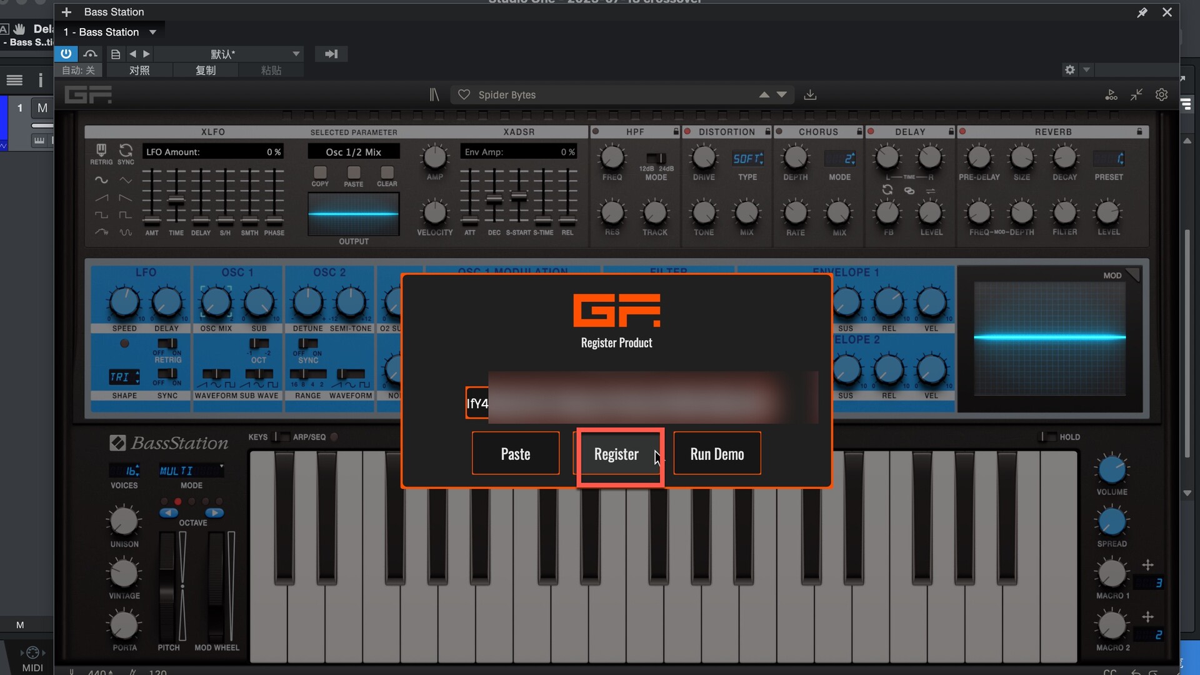
Task: Toggle the CHORUS enable LED
Action: coord(779,132)
